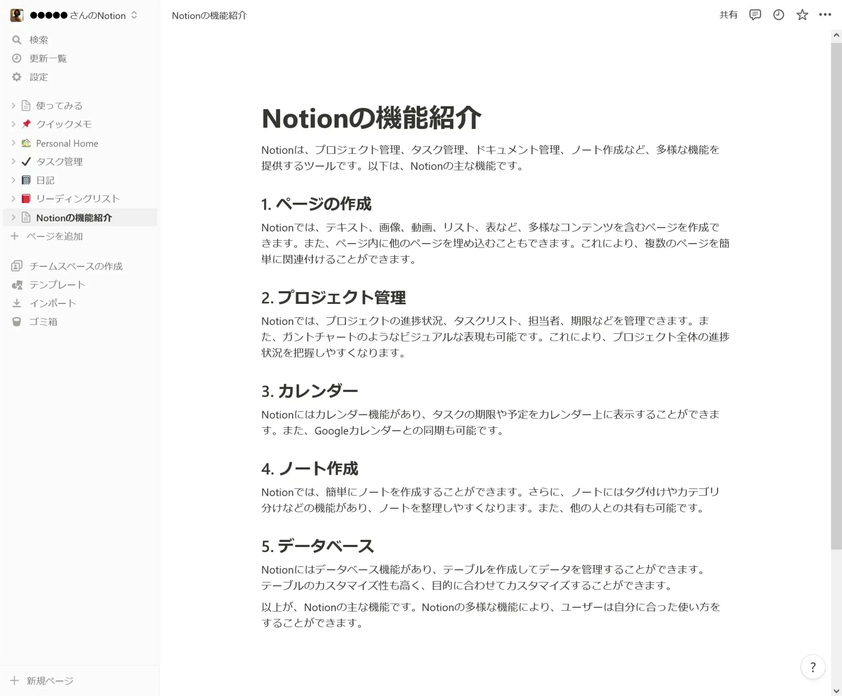Click heading 3. カレンダー

[310, 391]
